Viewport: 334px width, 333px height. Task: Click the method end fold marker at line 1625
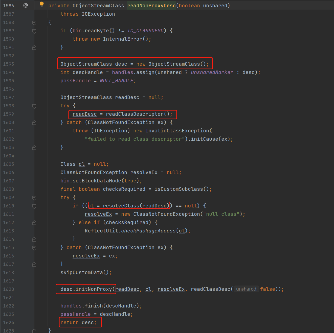pos(34,331)
